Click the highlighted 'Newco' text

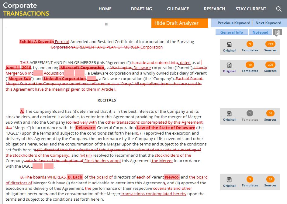(x=172, y=177)
